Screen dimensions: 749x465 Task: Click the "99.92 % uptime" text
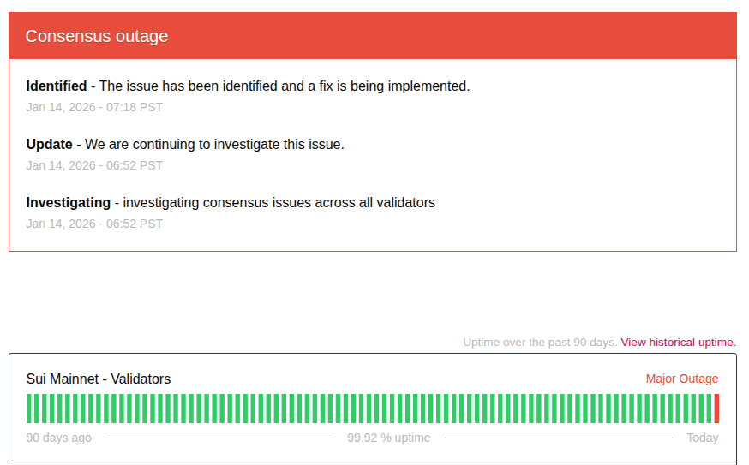(389, 438)
